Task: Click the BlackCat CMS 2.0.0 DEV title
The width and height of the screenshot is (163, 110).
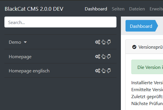Action: pyautogui.click(x=34, y=9)
